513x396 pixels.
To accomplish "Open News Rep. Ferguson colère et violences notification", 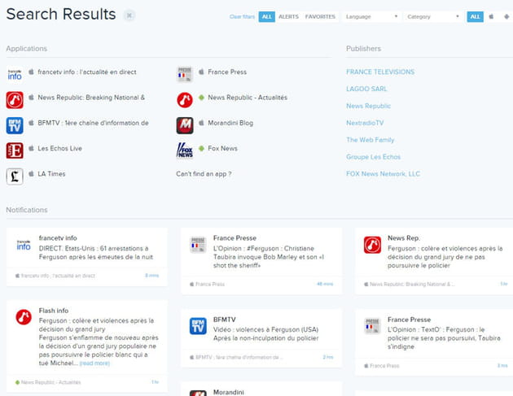I will pos(445,257).
